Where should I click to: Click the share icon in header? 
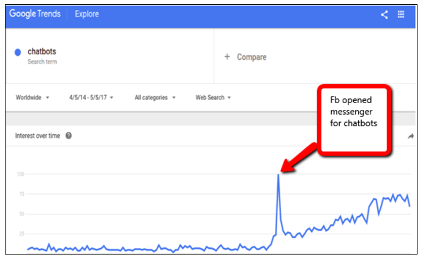click(384, 14)
